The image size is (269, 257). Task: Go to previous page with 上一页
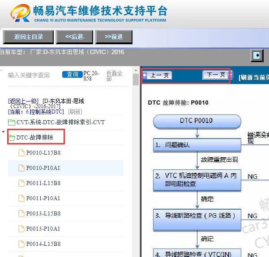[157, 75]
